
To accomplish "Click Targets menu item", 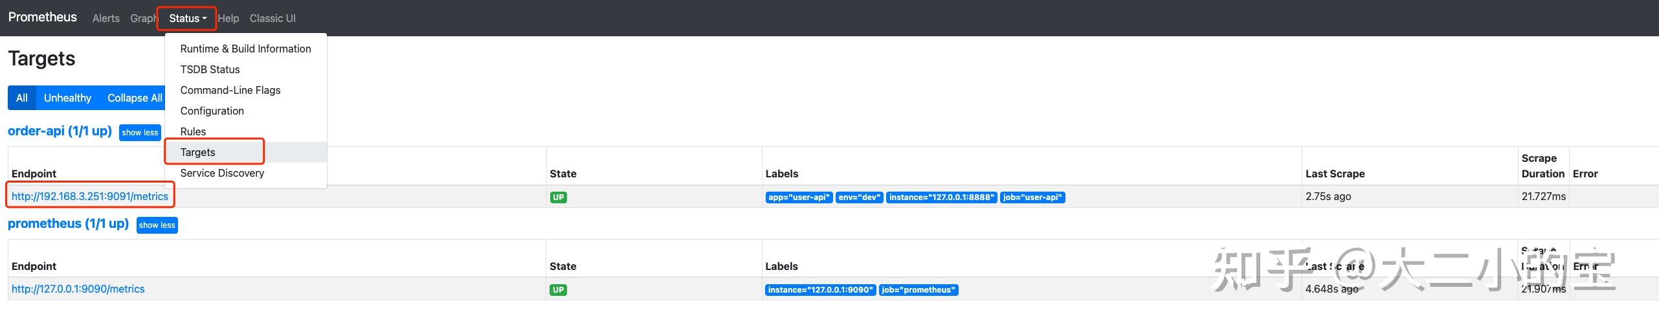I will [198, 152].
